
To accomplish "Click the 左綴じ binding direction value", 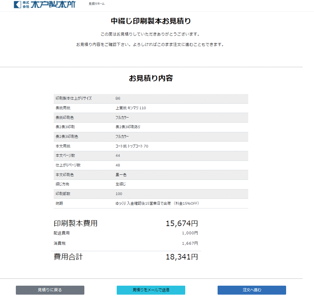I will tap(121, 184).
